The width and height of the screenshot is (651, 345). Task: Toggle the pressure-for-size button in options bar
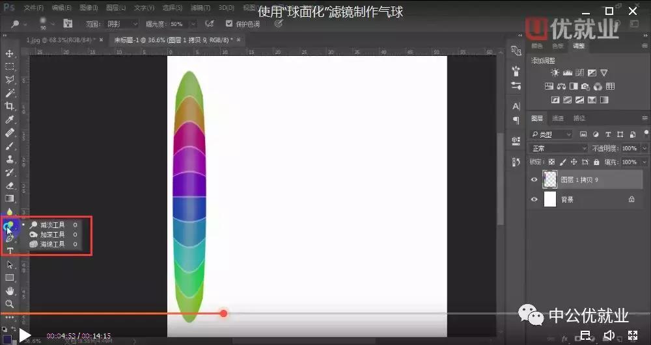pos(279,24)
